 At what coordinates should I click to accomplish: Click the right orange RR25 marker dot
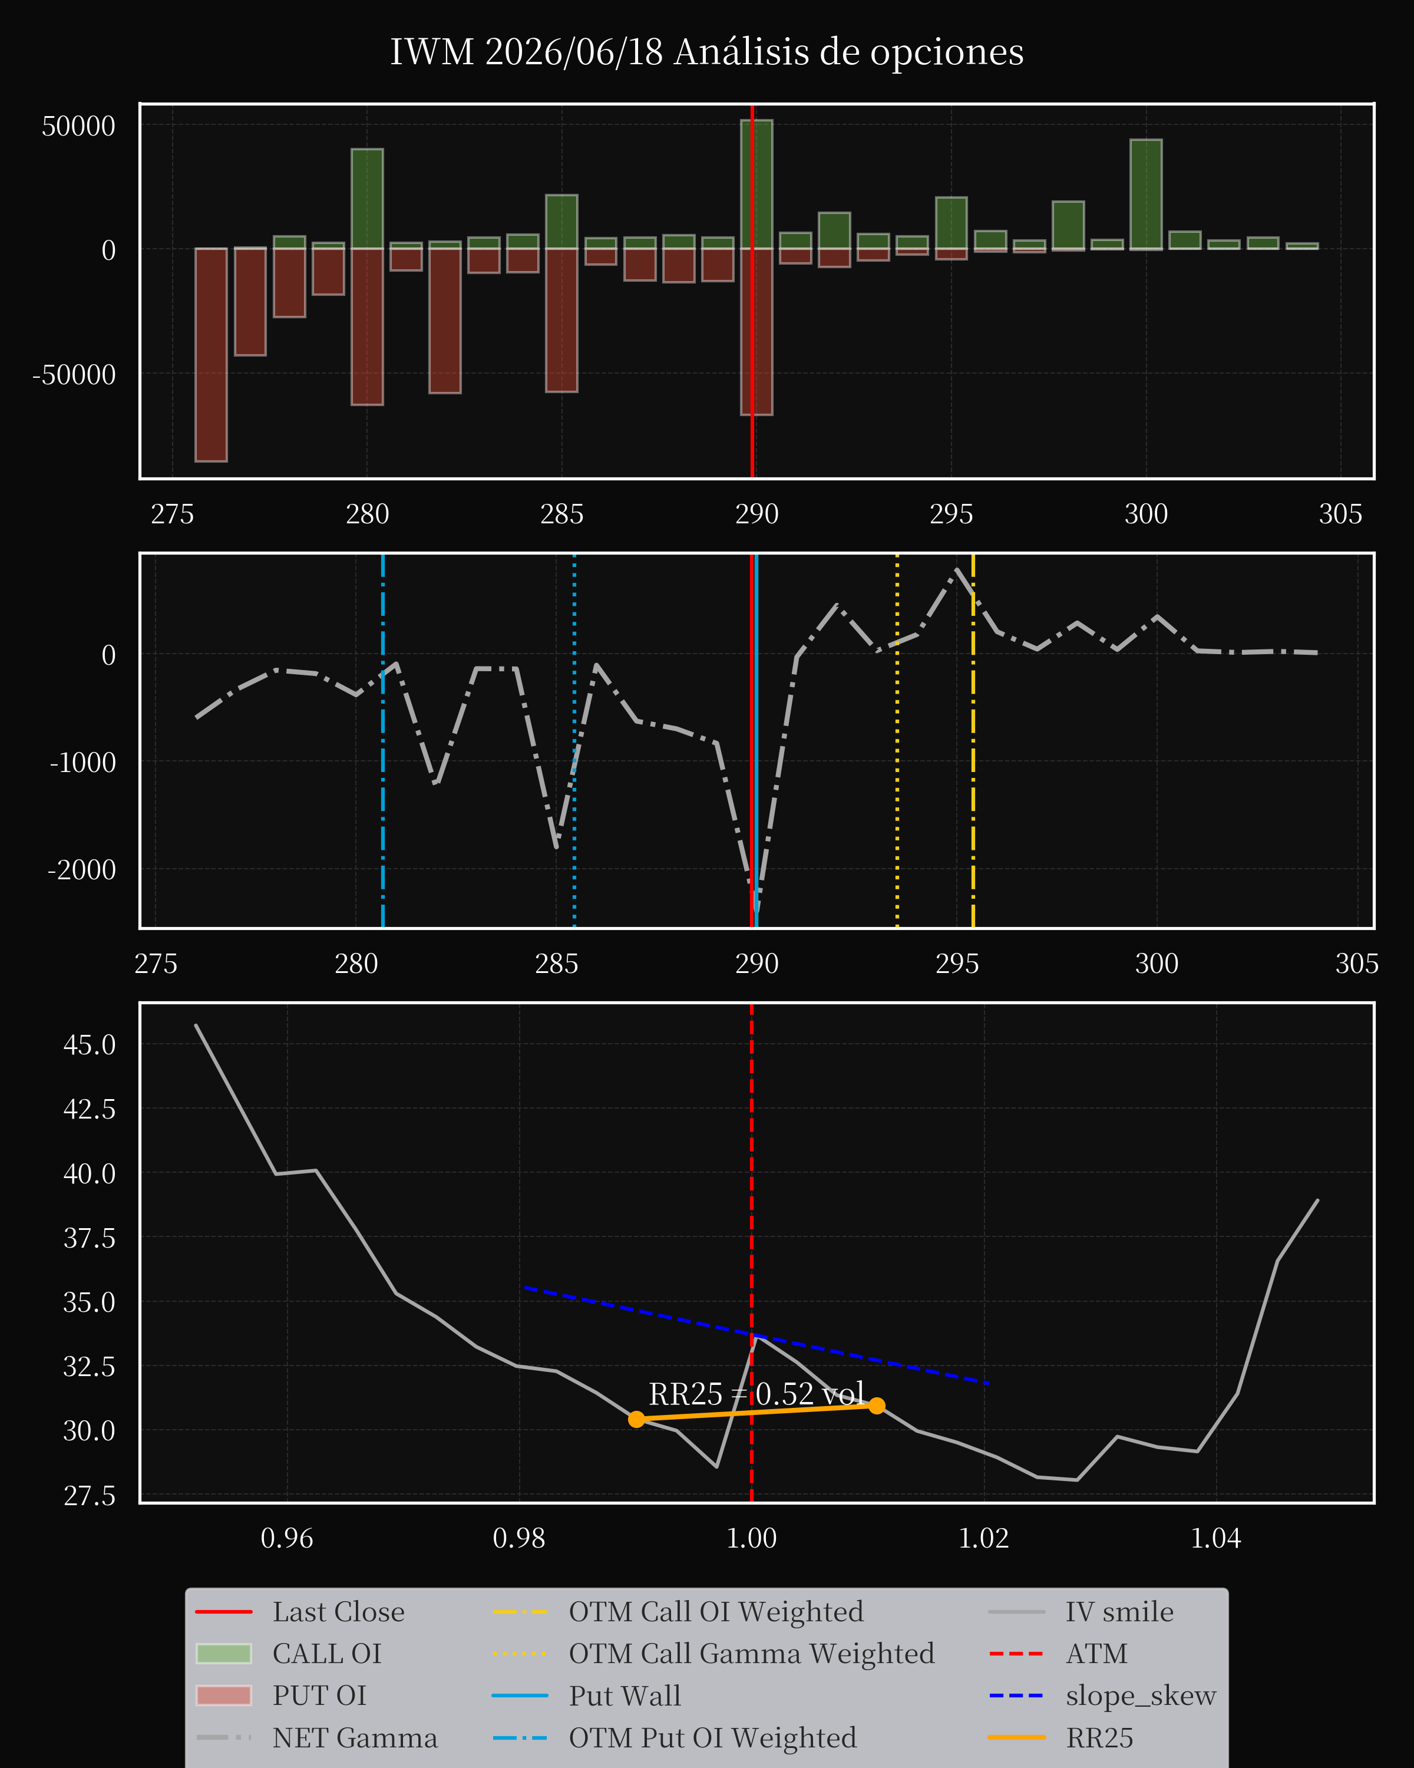(x=877, y=1406)
